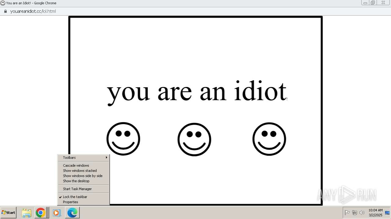Click the left smiley face image
This screenshot has width=391, height=219.
(123, 139)
